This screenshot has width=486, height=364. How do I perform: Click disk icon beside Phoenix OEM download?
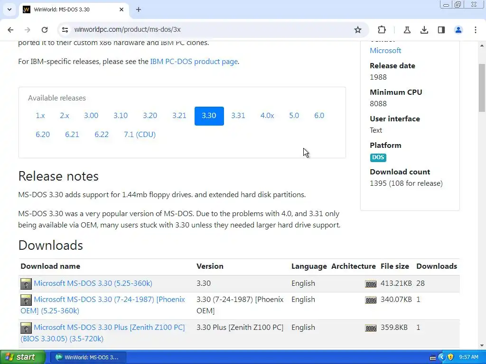tap(26, 300)
